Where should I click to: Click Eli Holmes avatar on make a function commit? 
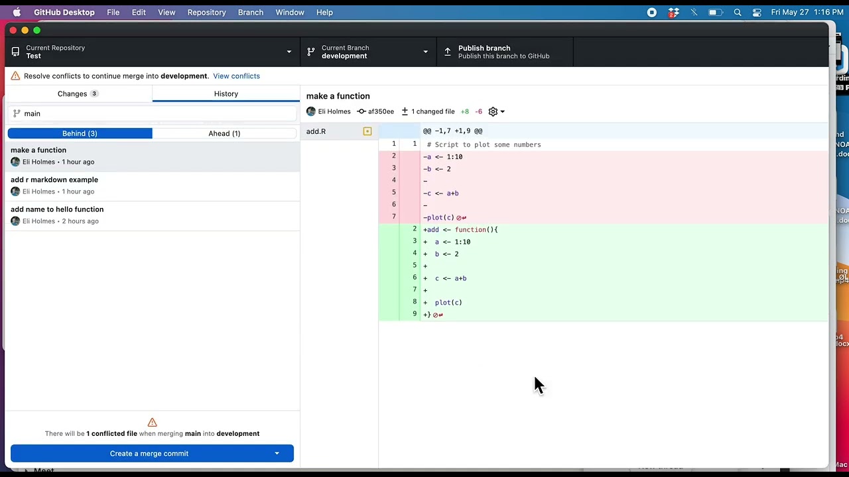pos(15,162)
